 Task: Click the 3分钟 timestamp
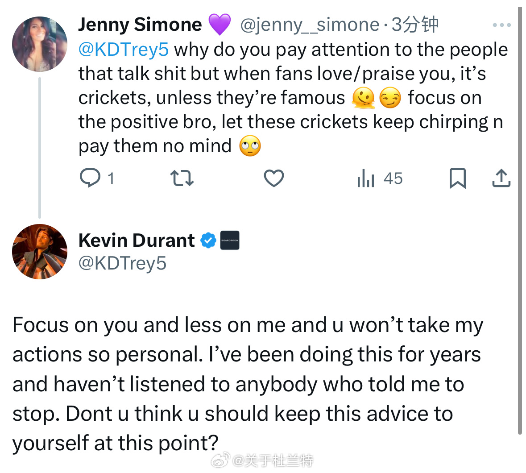pos(415,25)
